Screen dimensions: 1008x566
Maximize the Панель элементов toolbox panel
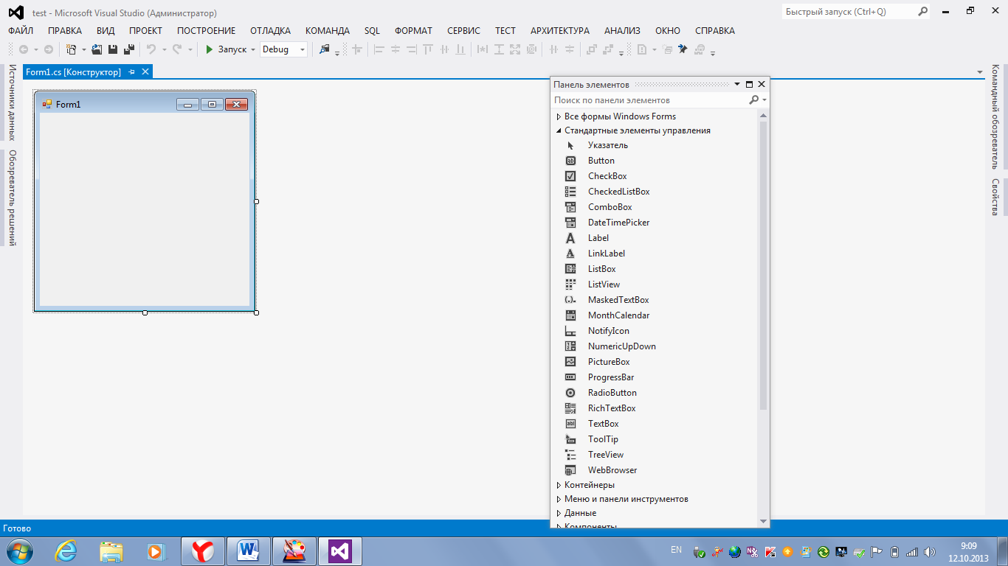(x=749, y=84)
